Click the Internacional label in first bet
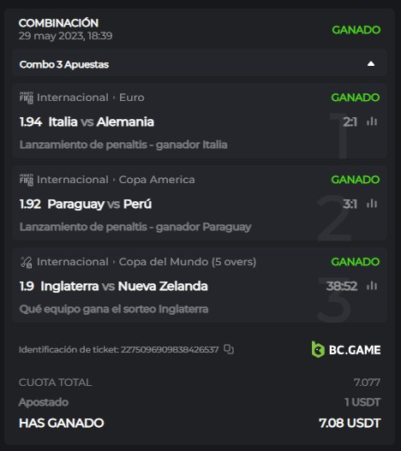The width and height of the screenshot is (401, 451). 73,98
